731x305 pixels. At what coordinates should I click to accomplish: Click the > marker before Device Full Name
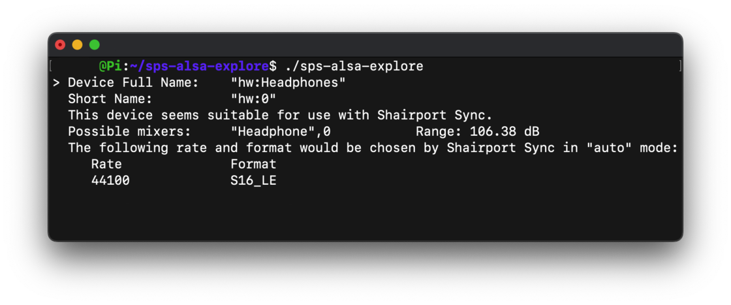tap(56, 83)
